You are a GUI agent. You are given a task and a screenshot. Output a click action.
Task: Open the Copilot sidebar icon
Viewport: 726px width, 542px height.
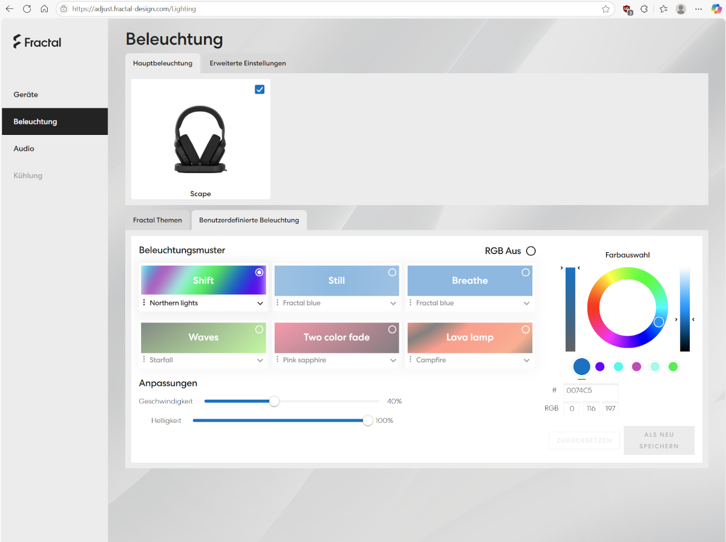coord(716,9)
